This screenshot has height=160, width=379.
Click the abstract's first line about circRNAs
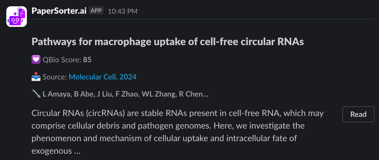(x=177, y=113)
